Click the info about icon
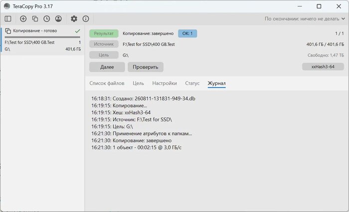This screenshot has height=212, width=349. click(86, 19)
